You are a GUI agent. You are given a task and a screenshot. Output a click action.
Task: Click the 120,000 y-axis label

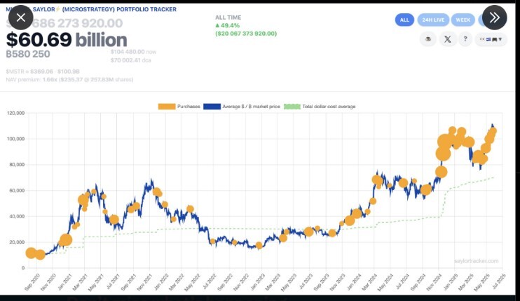pos(15,113)
